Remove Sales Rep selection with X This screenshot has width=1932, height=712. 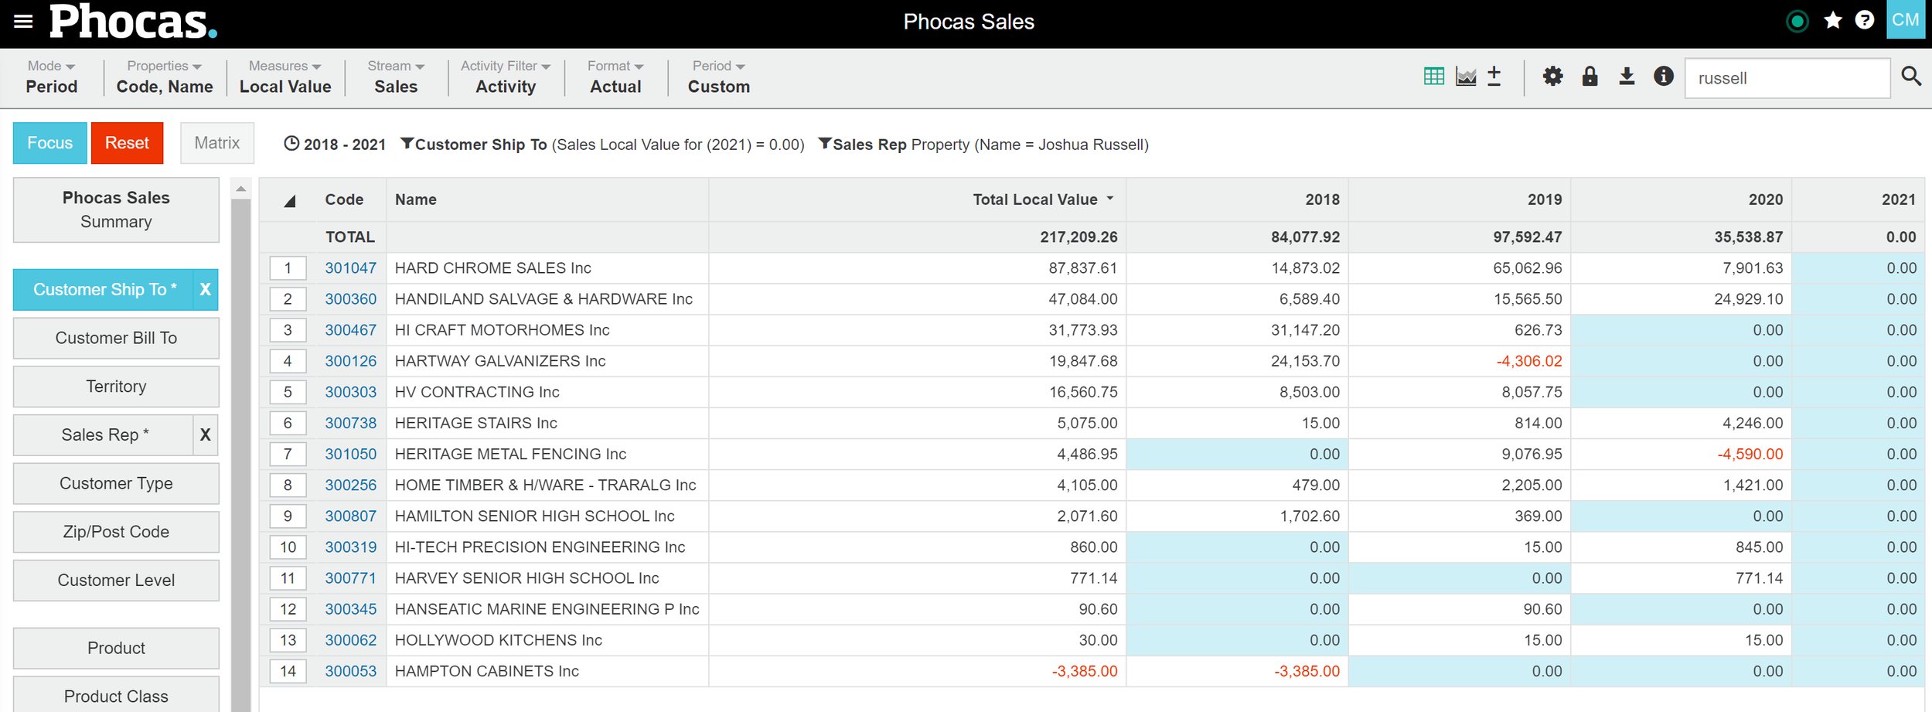click(205, 435)
